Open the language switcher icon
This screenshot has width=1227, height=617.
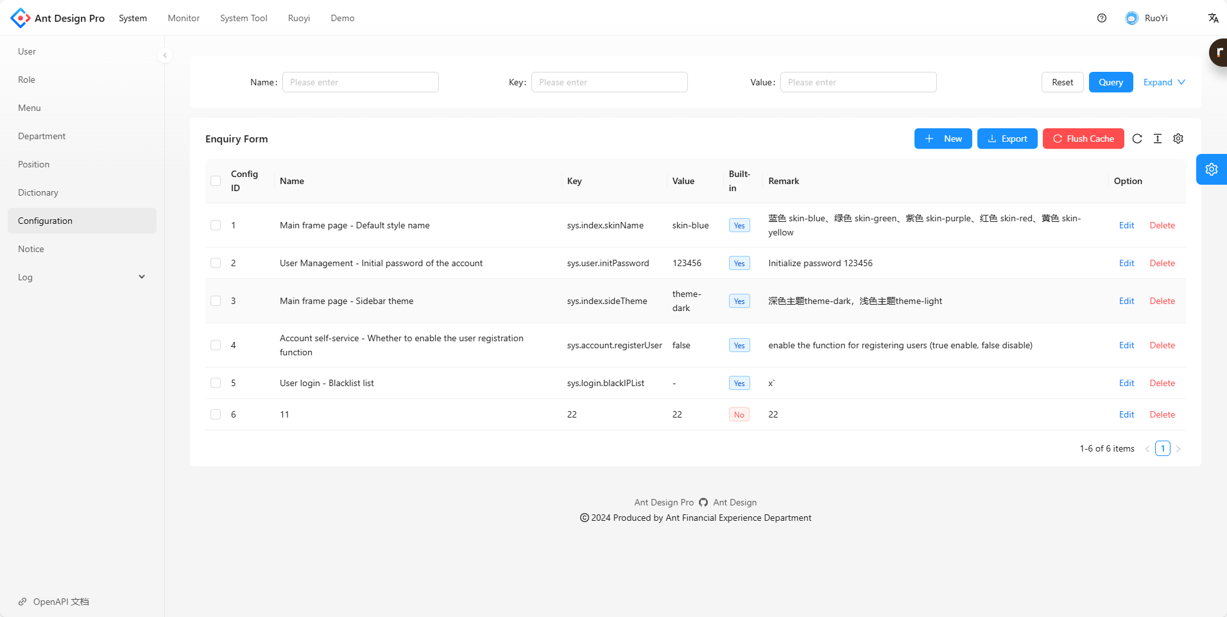1213,18
